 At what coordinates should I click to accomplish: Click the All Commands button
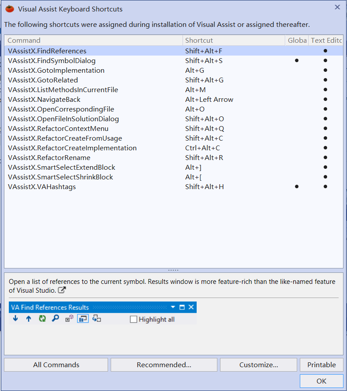56,365
